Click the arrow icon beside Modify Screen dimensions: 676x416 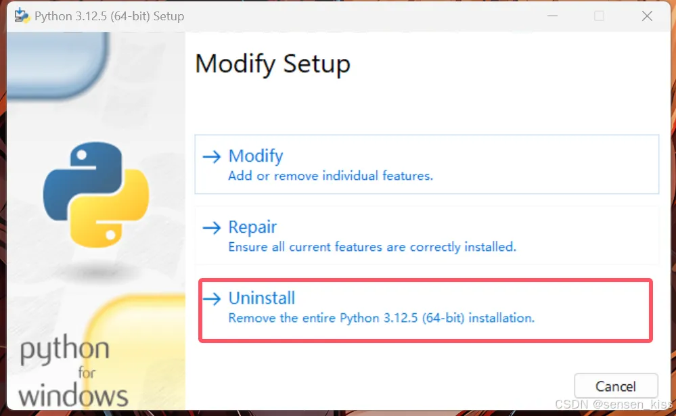212,157
